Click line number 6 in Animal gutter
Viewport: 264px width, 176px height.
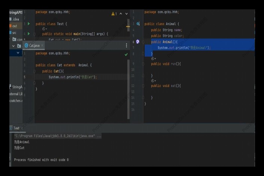(x=133, y=42)
